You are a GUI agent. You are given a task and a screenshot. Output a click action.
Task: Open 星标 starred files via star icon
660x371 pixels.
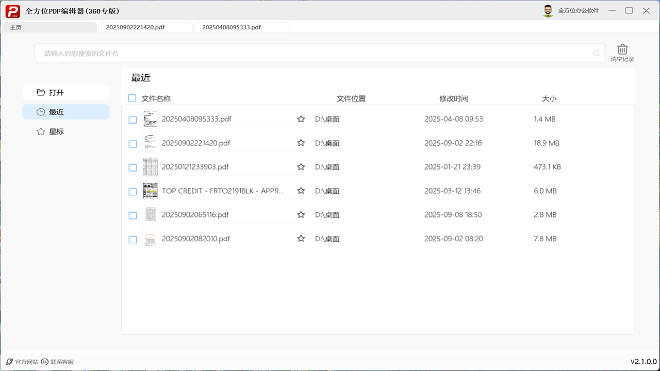coord(41,131)
